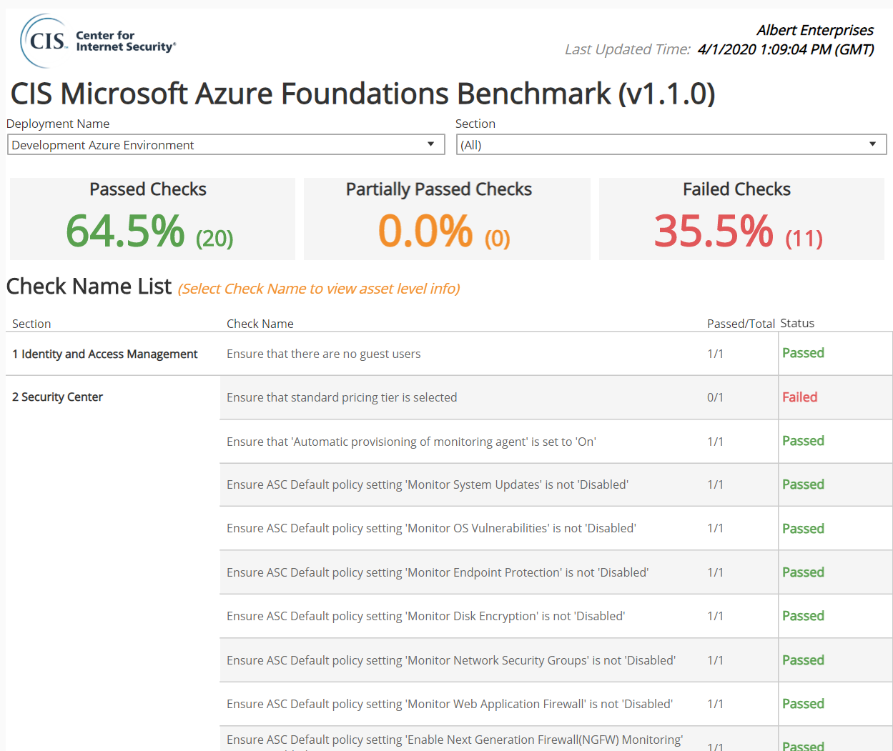The width and height of the screenshot is (893, 751).
Task: Click the timestamp '4/1/2020 1:09:04 PM (GMT)'
Action: click(786, 49)
